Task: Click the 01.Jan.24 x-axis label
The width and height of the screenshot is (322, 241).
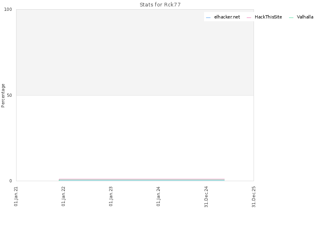Action: [158, 196]
